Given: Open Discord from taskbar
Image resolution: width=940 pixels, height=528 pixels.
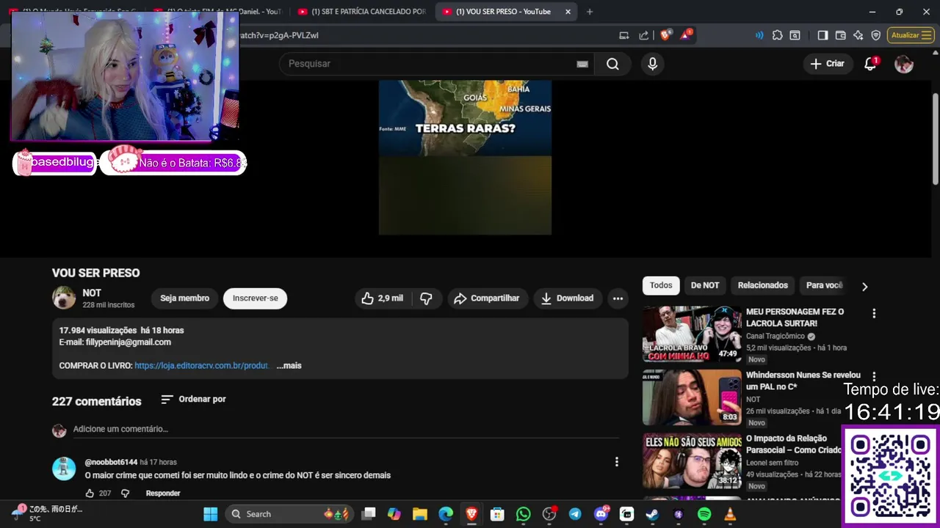Looking at the screenshot, I should (601, 514).
